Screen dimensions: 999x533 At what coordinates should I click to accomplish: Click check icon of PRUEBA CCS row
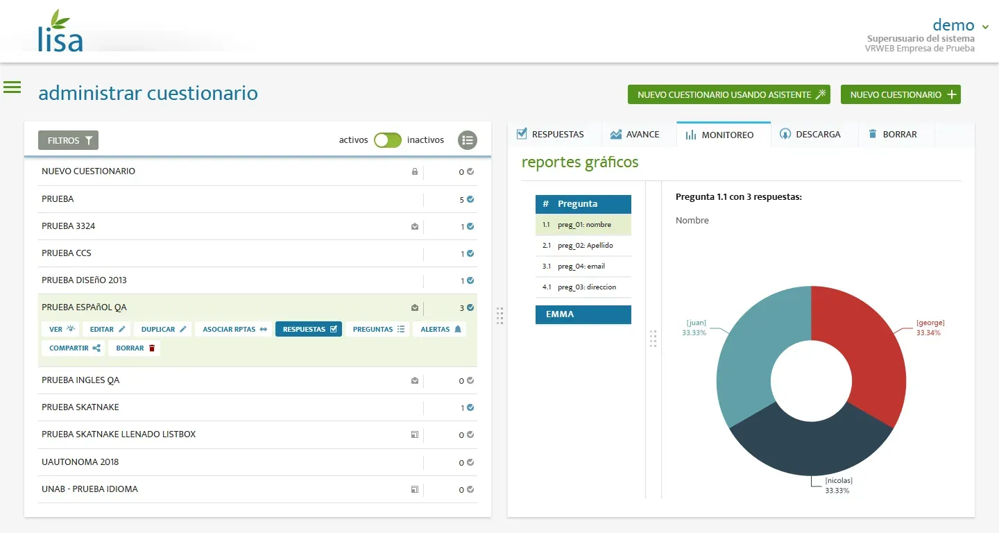470,253
